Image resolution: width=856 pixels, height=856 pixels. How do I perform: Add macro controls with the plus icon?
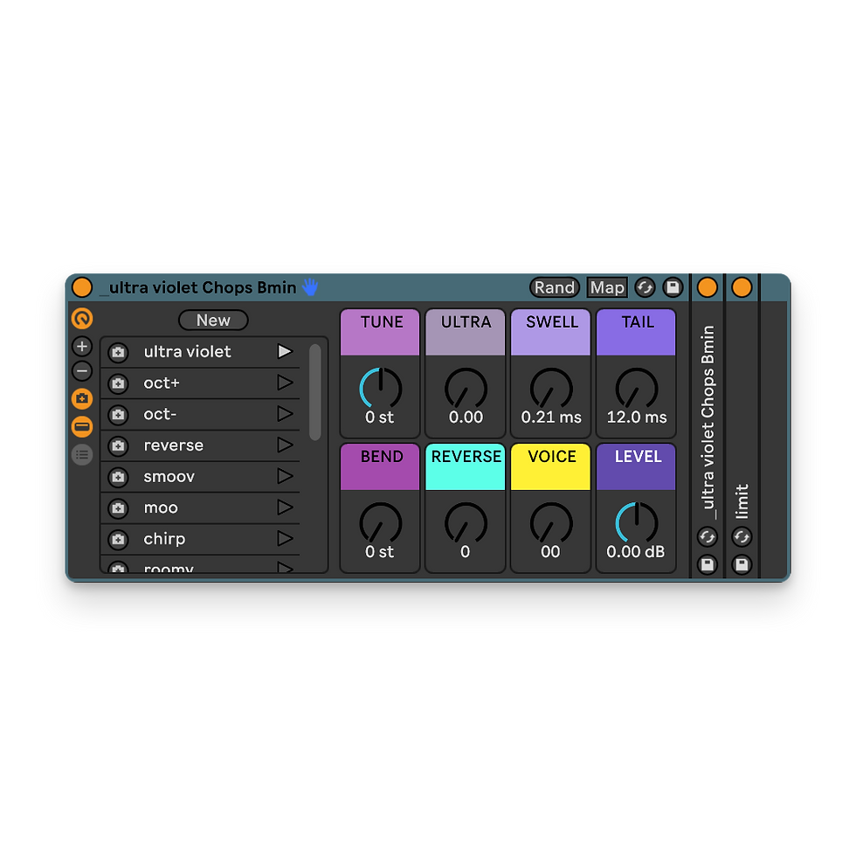[82, 346]
